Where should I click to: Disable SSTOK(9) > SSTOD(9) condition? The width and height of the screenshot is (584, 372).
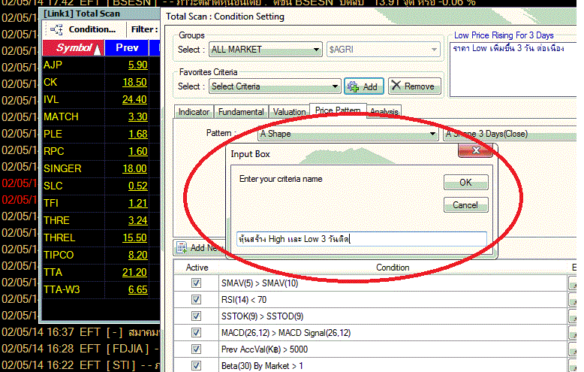pos(196,316)
